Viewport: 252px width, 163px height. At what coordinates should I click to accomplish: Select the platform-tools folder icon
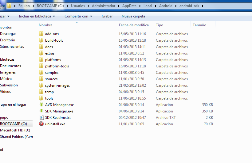[x=41, y=66]
